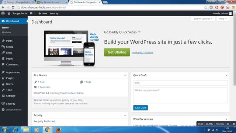Click the Opera extension icon
Screen dimensions: 236x133
[x=216, y=7]
